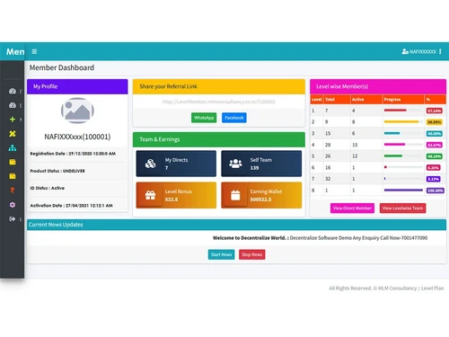Open the Level Bonus card
This screenshot has height=337, width=449.
pyautogui.click(x=176, y=195)
